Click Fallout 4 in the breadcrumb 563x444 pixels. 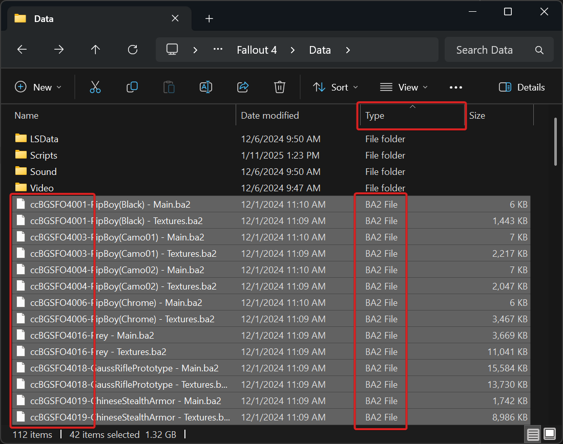coord(257,50)
